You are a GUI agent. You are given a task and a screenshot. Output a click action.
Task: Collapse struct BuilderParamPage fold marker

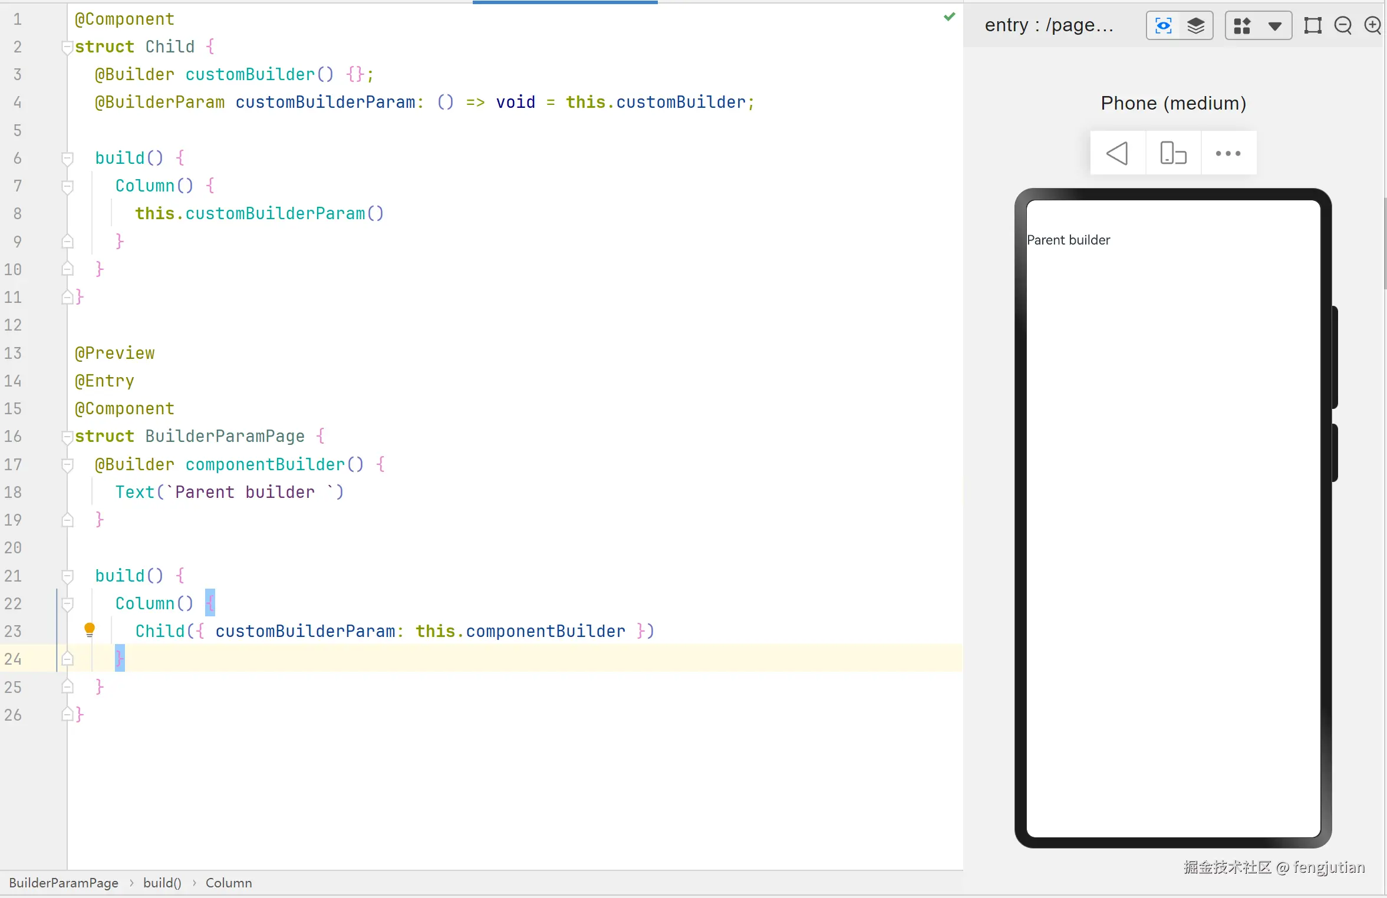67,437
